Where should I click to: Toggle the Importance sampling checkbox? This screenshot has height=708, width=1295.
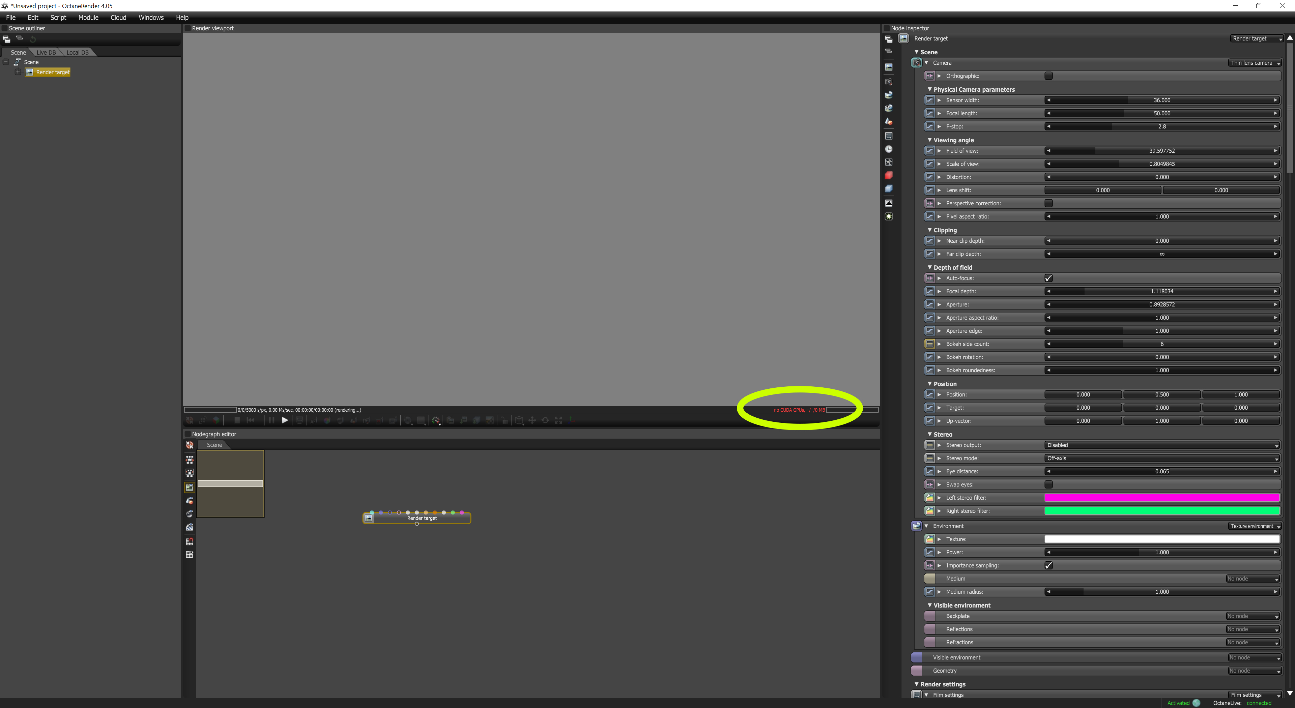coord(1049,566)
